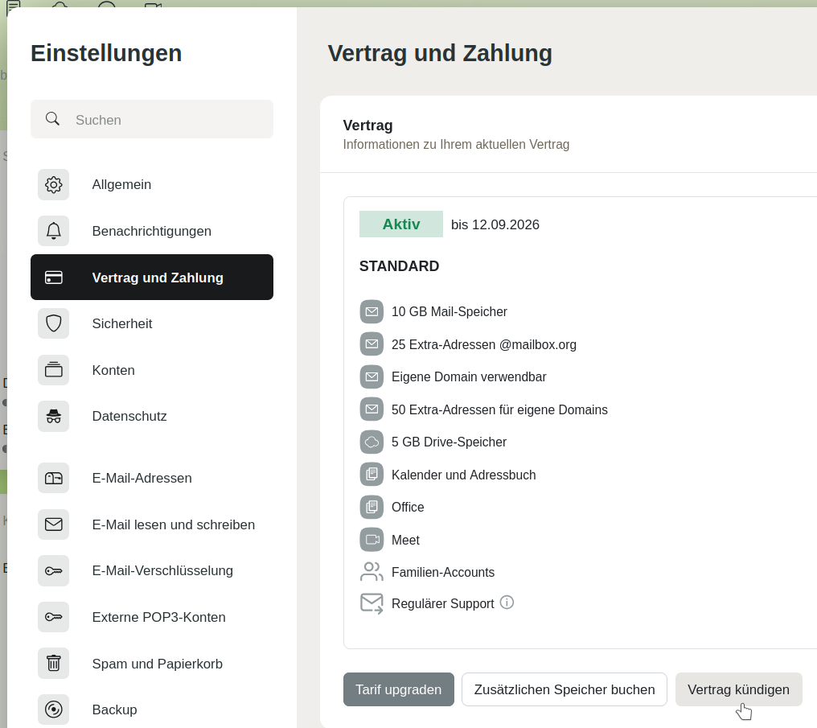Click info icon next to Regulärer Support

[x=507, y=602]
